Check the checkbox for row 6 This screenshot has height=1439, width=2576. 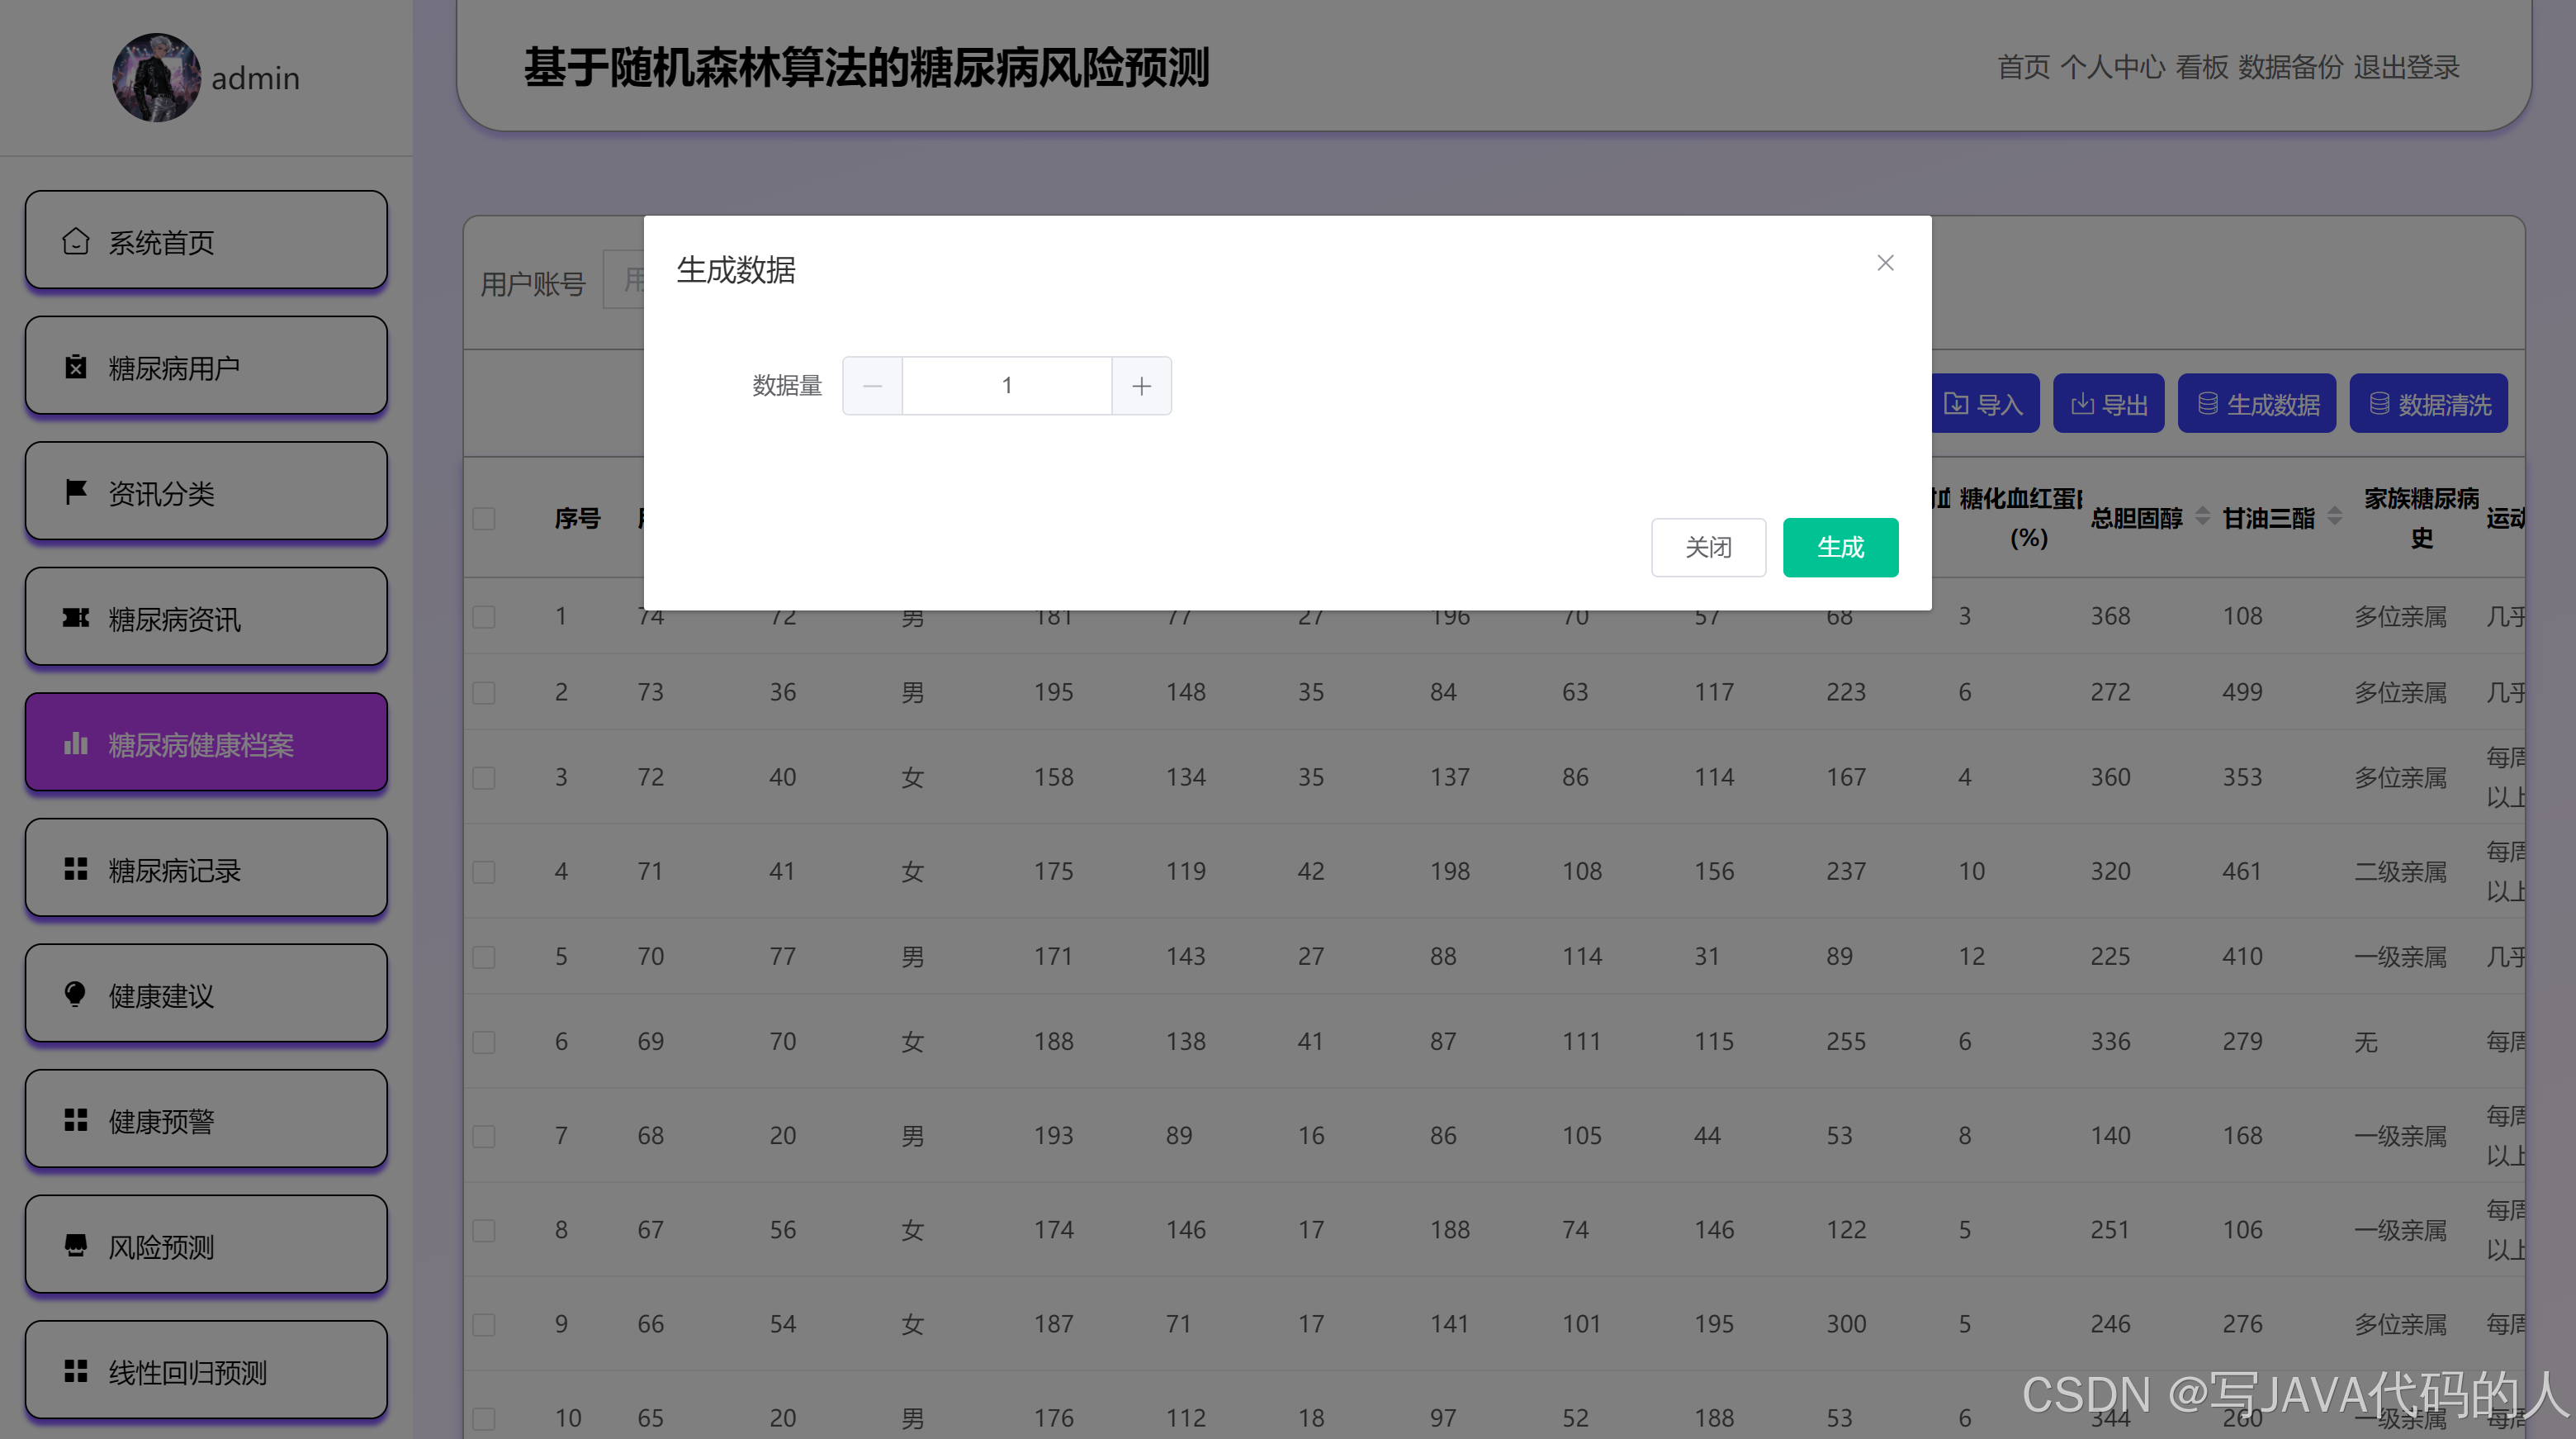pyautogui.click(x=484, y=1042)
